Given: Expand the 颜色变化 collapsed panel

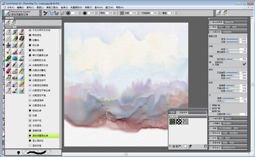Looking at the screenshot, I should (x=215, y=147).
